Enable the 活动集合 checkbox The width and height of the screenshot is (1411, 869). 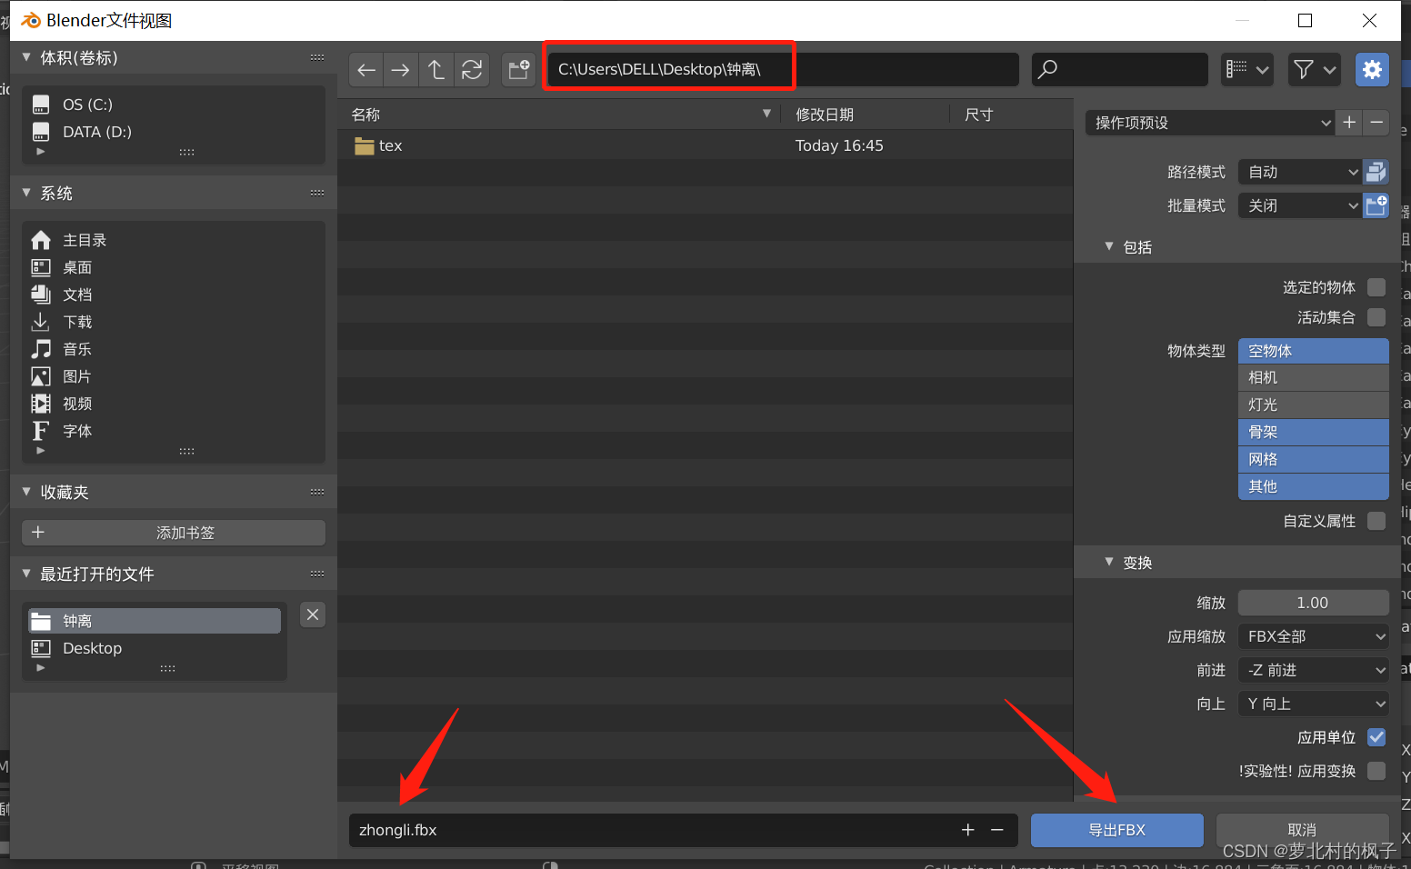click(1376, 317)
